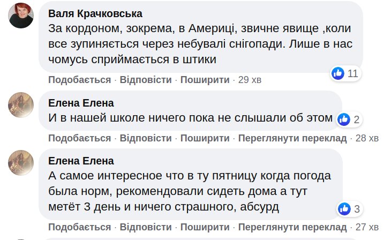Share Валя Крачковська's comment via Поширити

click(205, 80)
